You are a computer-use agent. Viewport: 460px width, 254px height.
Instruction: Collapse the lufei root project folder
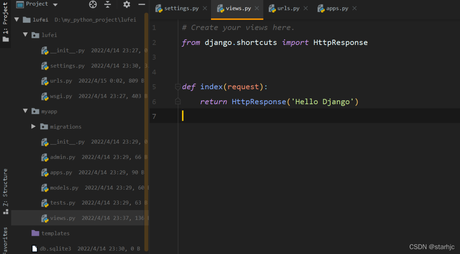pos(17,20)
